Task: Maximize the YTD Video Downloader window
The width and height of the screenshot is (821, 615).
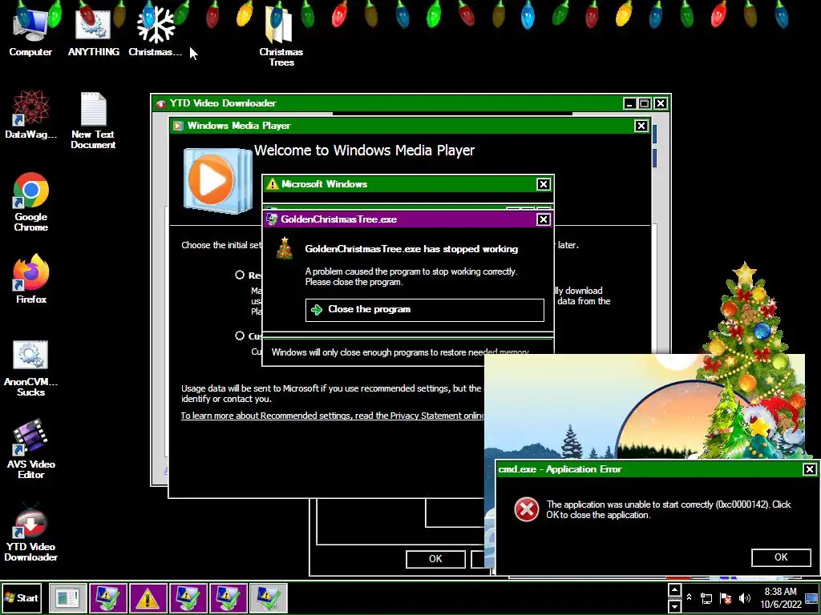Action: point(645,103)
